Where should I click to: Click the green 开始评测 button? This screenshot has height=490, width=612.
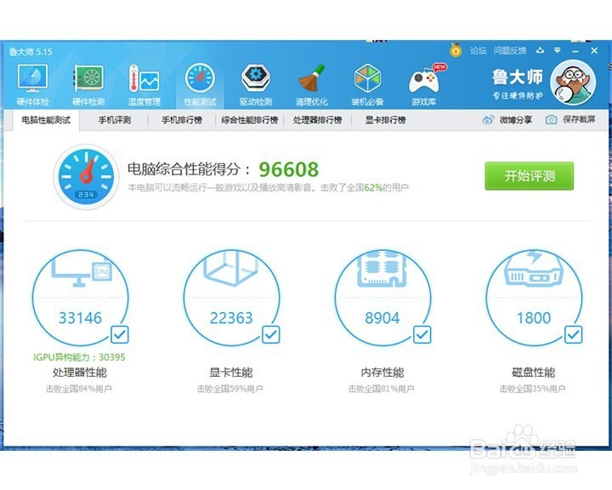tap(530, 176)
